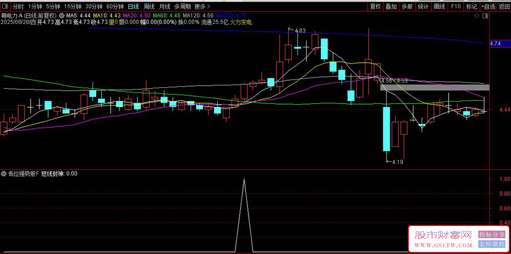Click the gray gap rectangle on chart

tap(435, 87)
